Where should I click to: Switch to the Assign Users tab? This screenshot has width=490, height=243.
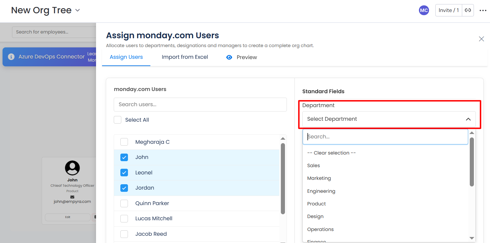click(126, 57)
